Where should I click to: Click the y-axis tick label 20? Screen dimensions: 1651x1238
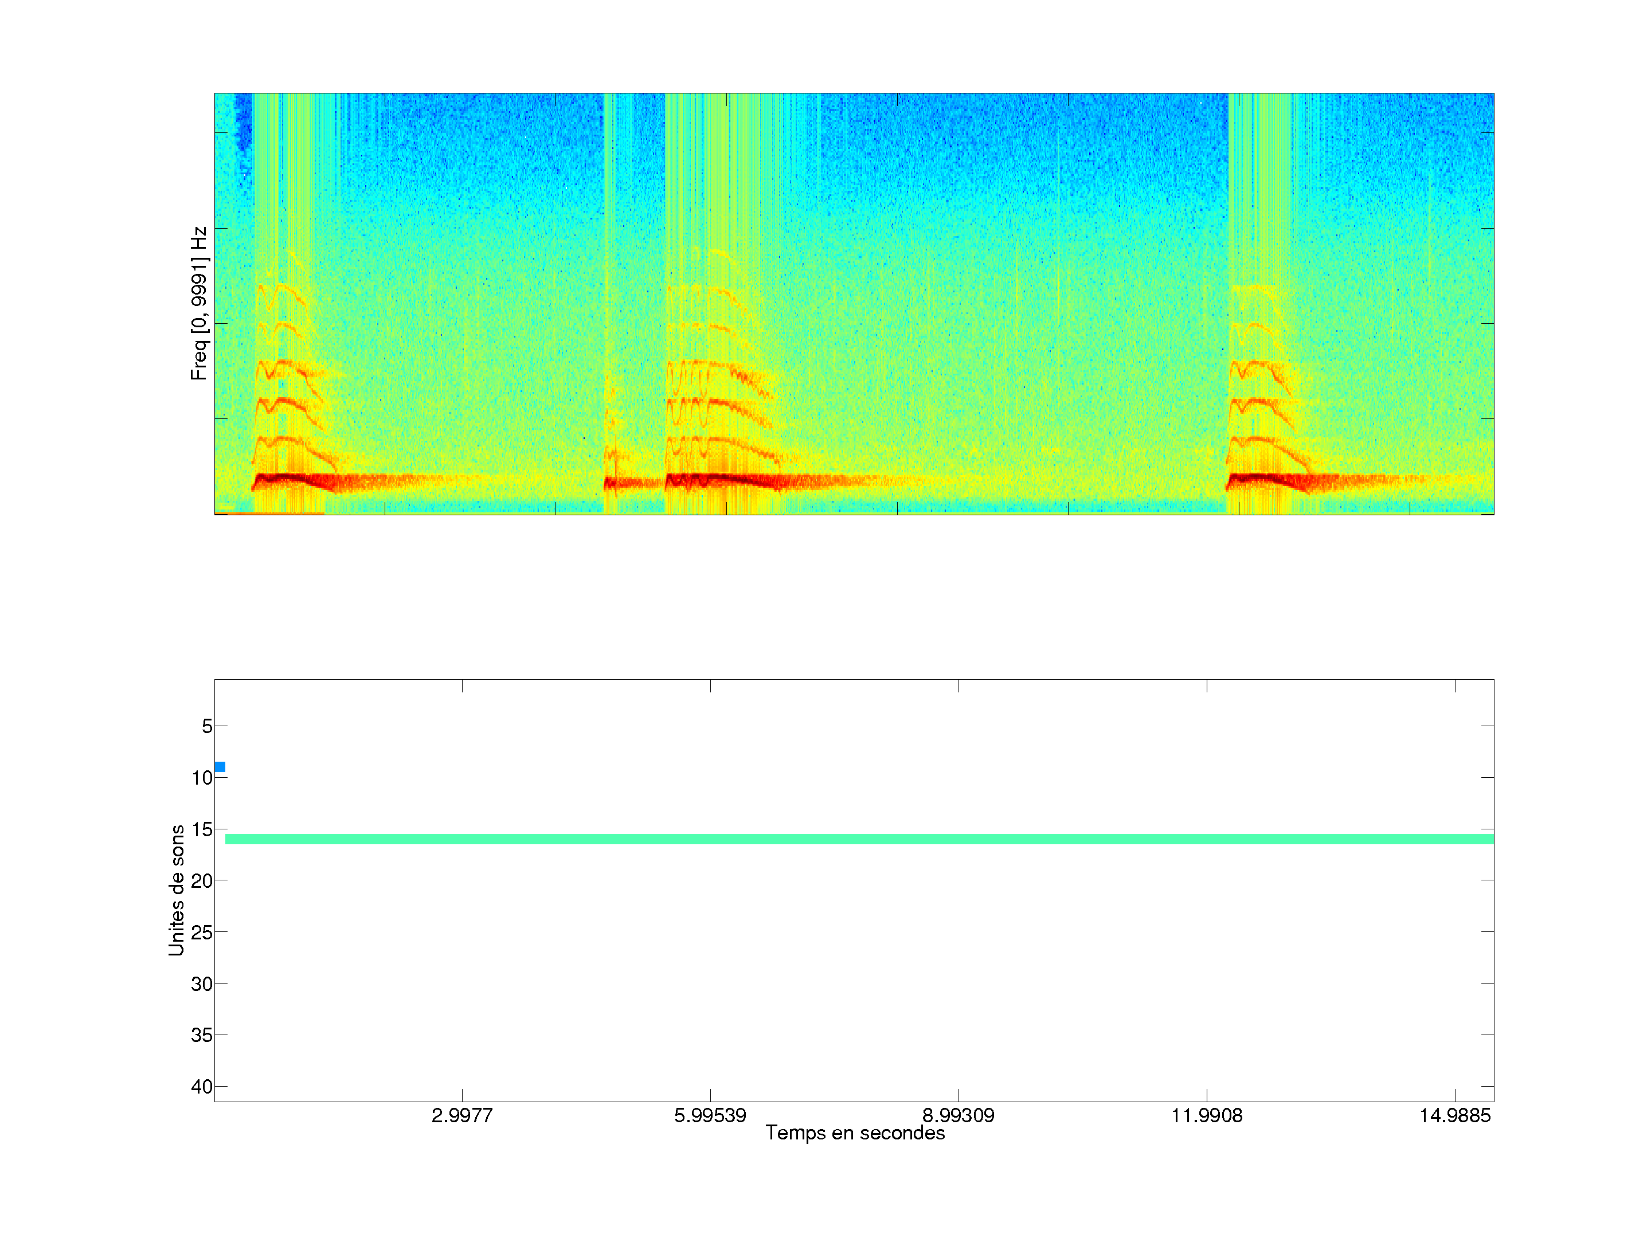(x=202, y=882)
